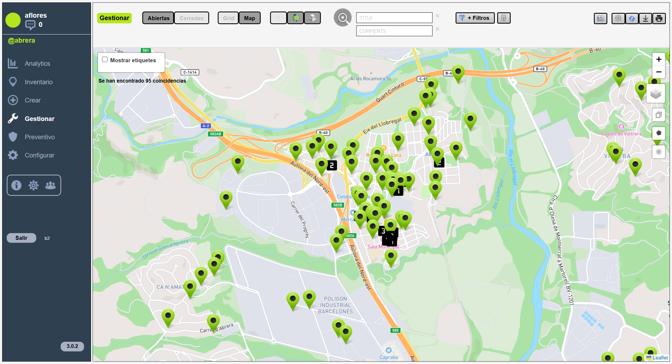This screenshot has height=364, width=672.
Task: Click the printer icon
Action: coord(659,19)
